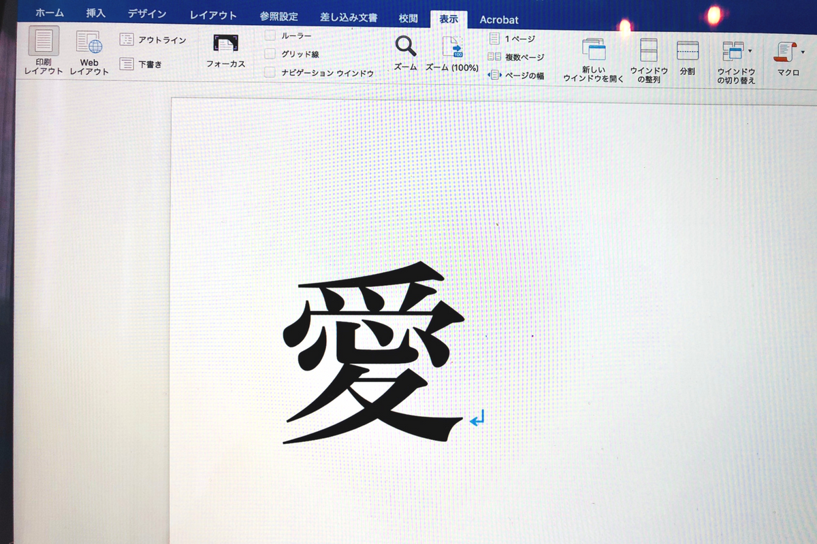Open the 校閲 tab
This screenshot has height=544, width=817.
408,19
